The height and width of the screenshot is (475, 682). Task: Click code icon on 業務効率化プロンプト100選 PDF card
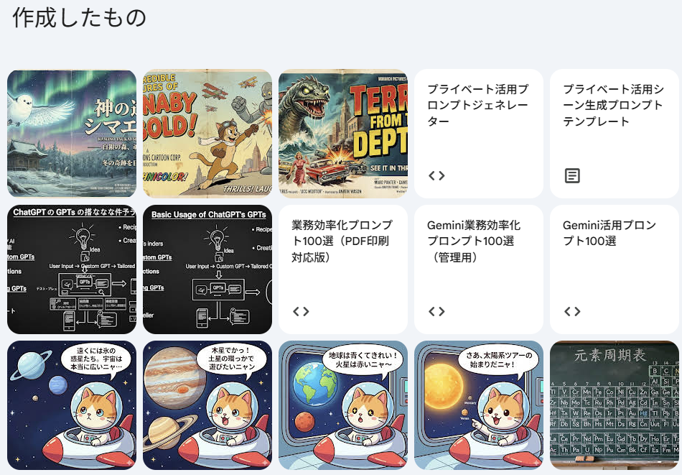(x=301, y=311)
